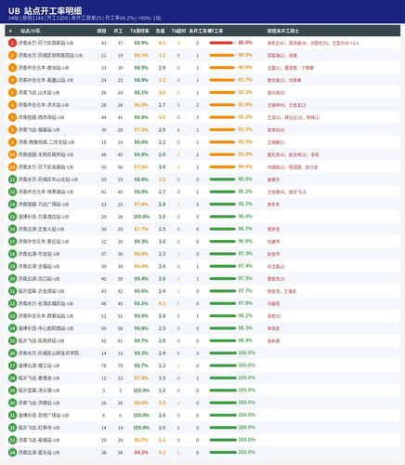Click the summary line under the title

tap(85, 18)
